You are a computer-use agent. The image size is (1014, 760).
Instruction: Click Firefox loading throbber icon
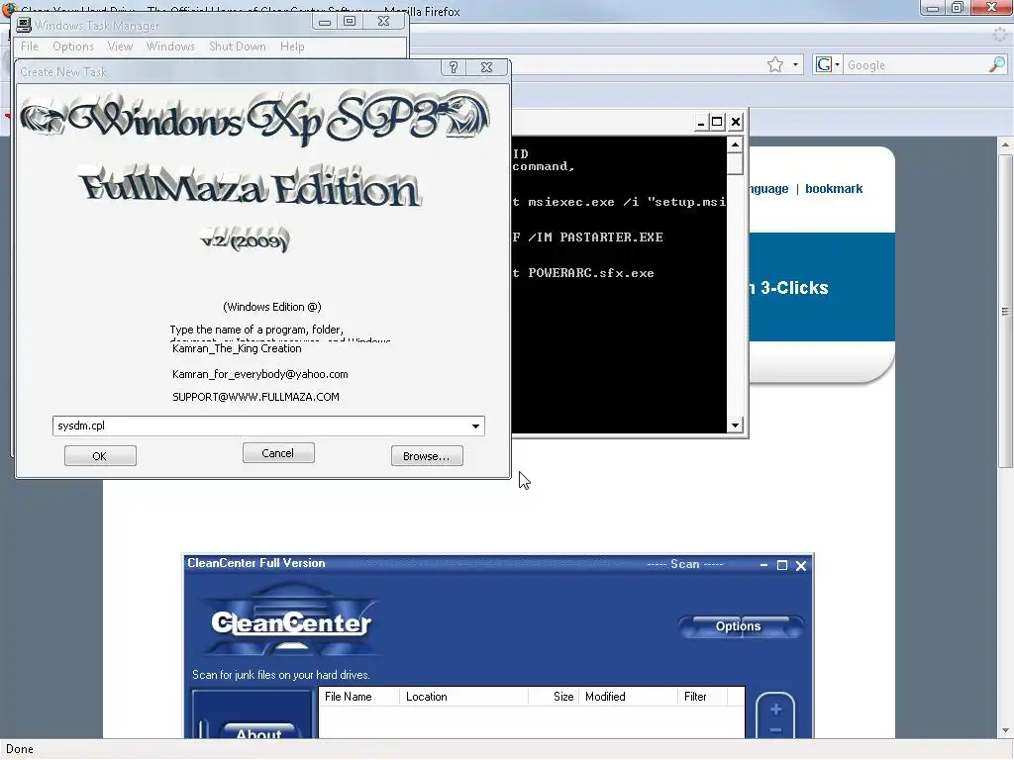[x=1000, y=36]
